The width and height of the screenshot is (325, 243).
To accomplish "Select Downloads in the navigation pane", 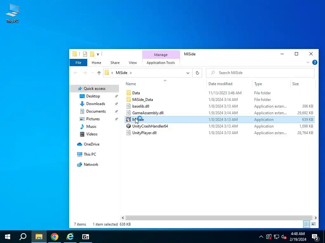I will coord(96,104).
